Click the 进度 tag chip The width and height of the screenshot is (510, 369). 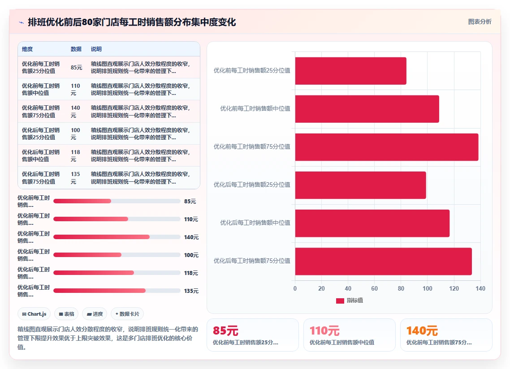coord(95,314)
